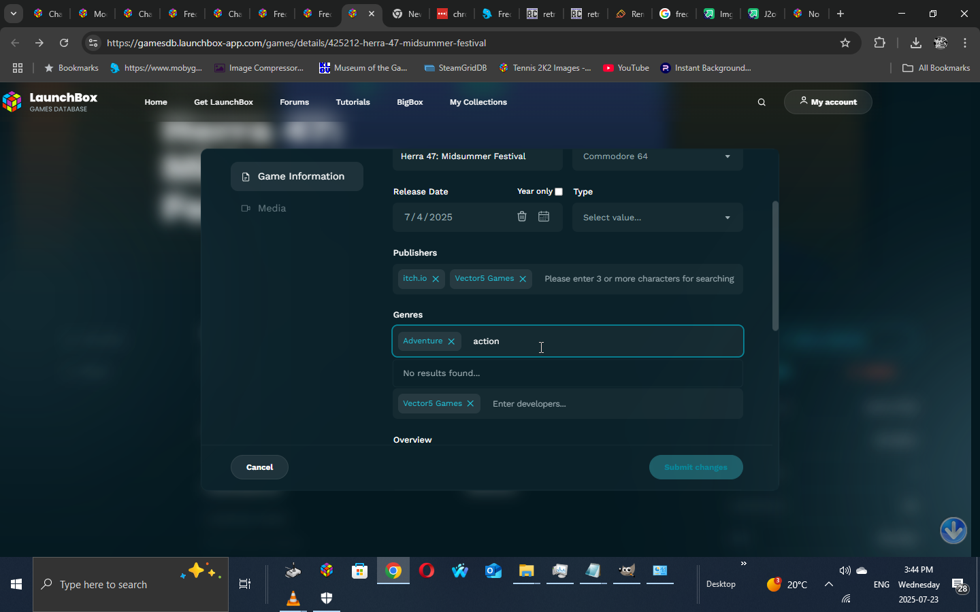Open My Collections in the navigation
The width and height of the screenshot is (980, 612).
coord(478,102)
